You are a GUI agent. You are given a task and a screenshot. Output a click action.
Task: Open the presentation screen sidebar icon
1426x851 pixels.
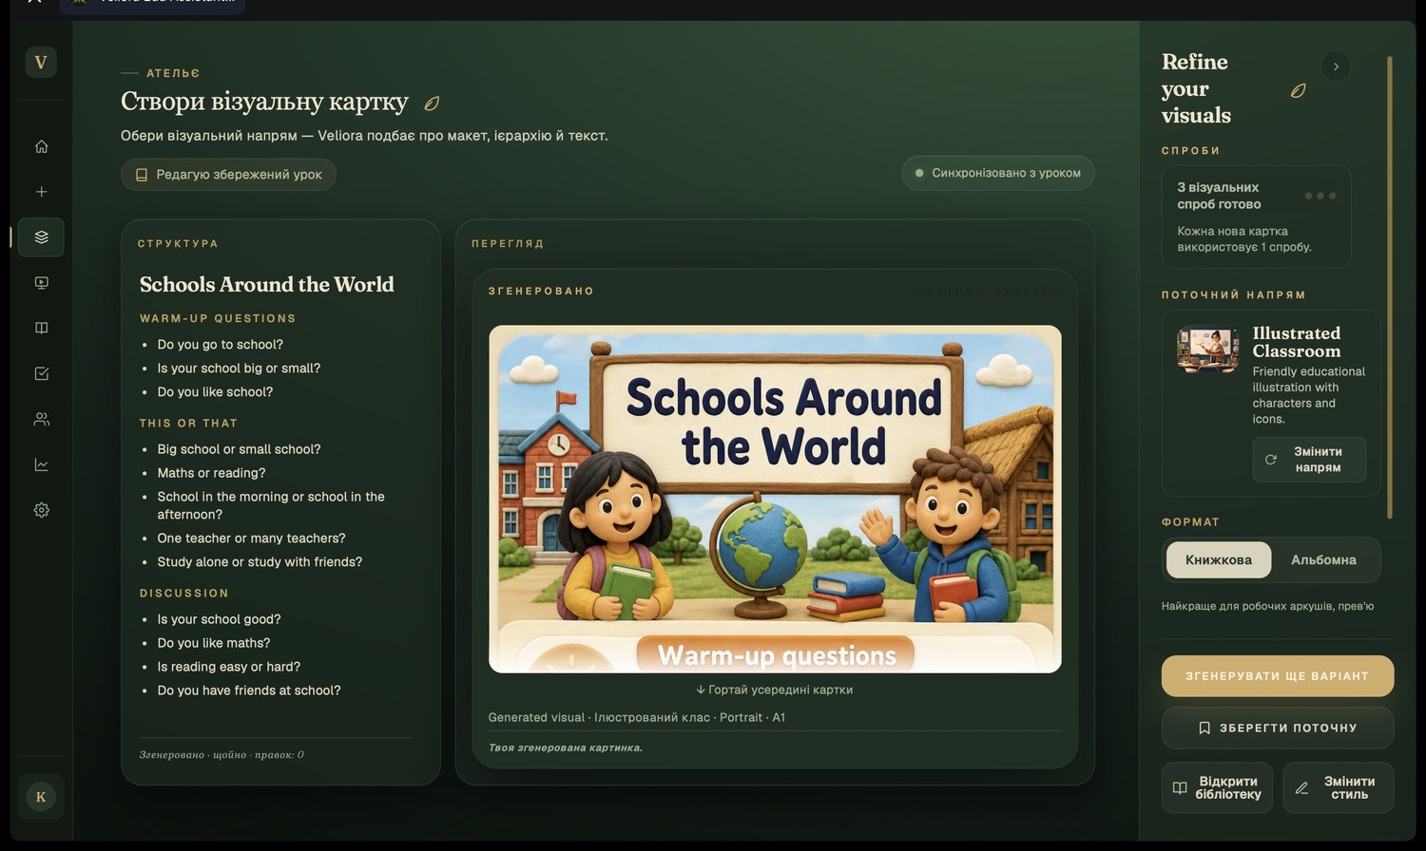tap(41, 283)
